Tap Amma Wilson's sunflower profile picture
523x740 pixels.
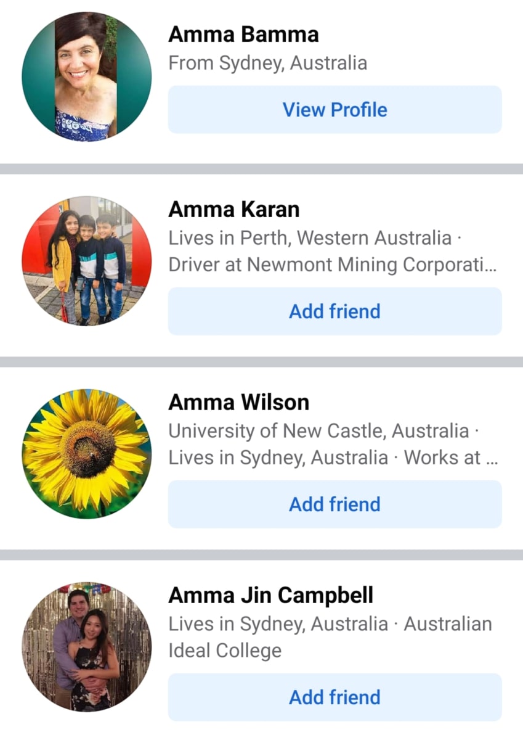tap(87, 454)
